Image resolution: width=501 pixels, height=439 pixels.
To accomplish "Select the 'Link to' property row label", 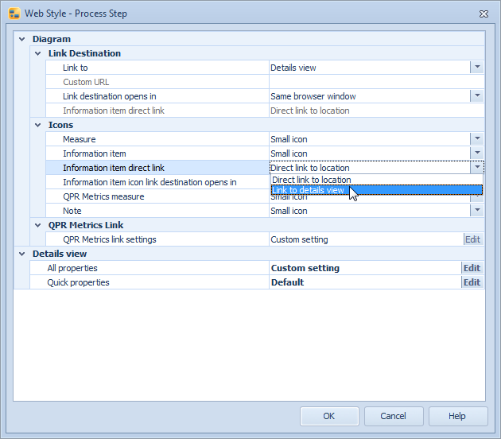I will coord(75,68).
